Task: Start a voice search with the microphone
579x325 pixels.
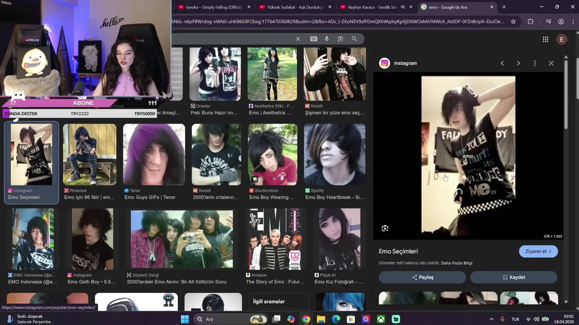Action: point(327,39)
